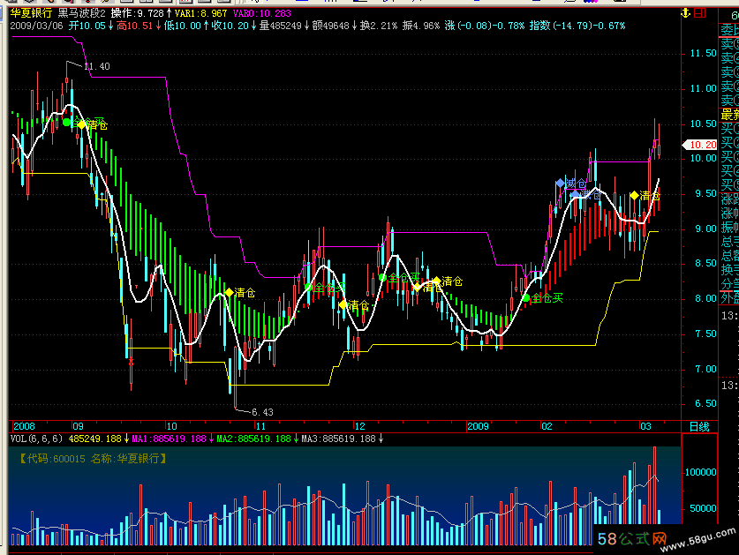Screen dimensions: 739x555
Task: Select the 03 month label on time axis
Action: click(645, 426)
